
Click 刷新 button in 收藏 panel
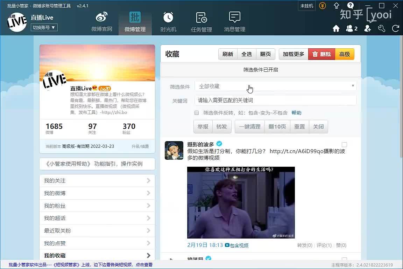pos(228,54)
